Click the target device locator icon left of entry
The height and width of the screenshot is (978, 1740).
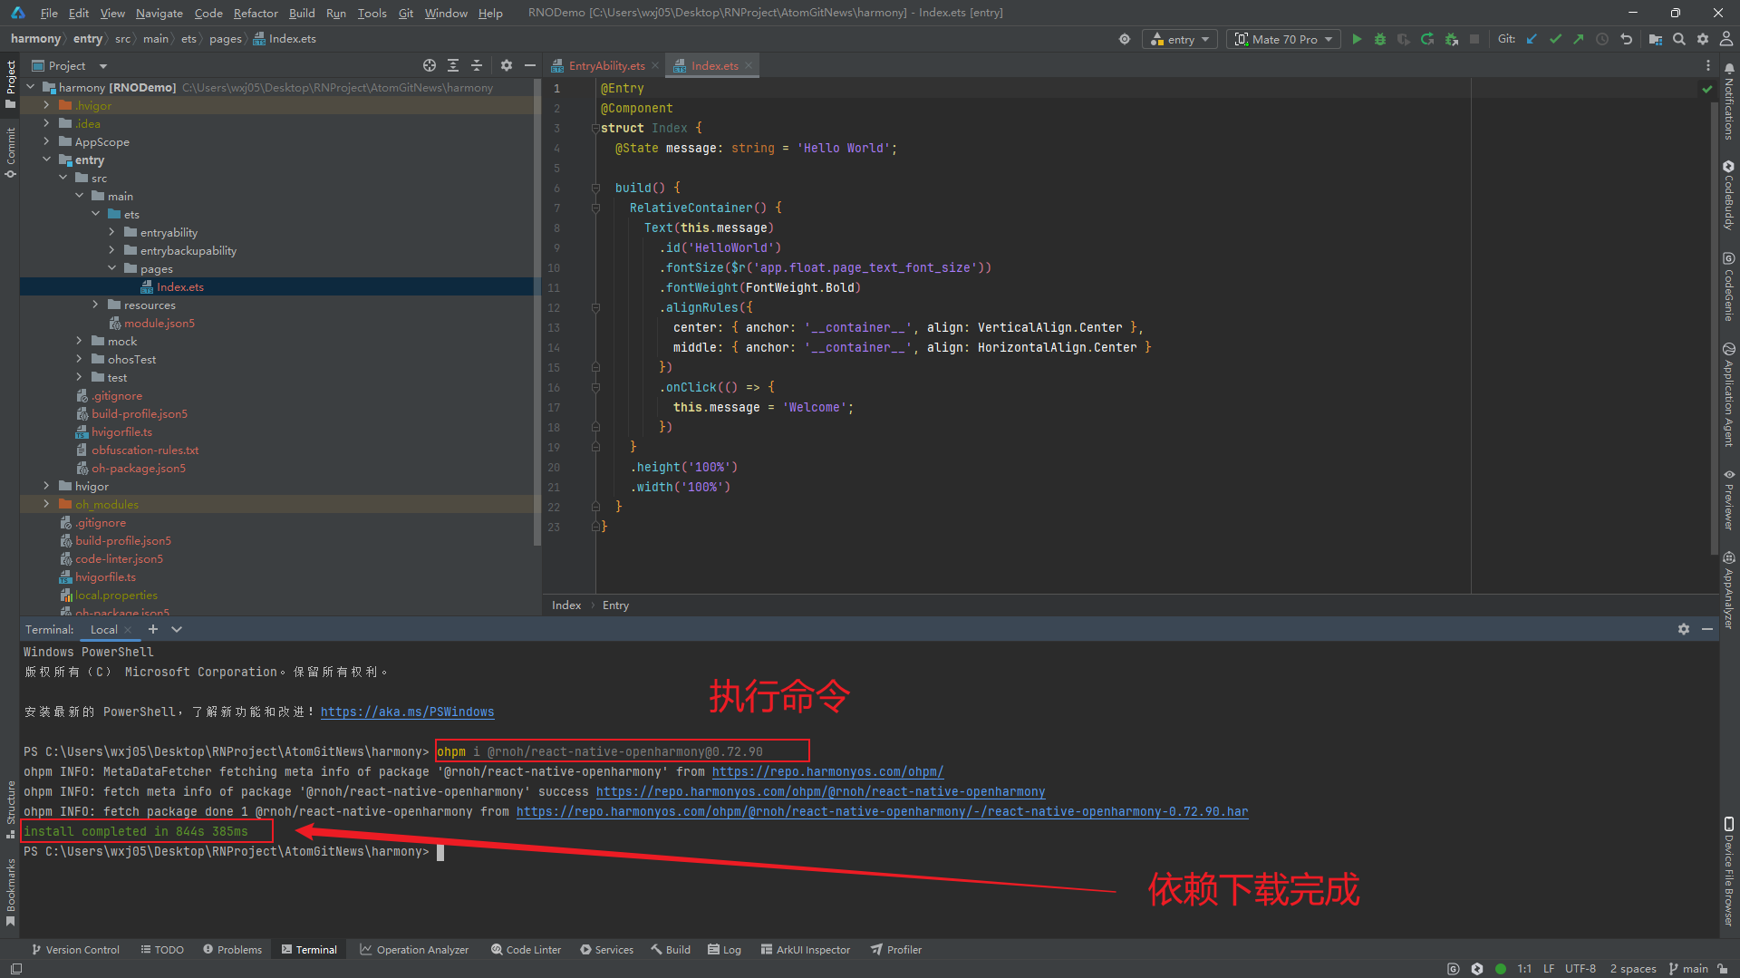point(1125,39)
